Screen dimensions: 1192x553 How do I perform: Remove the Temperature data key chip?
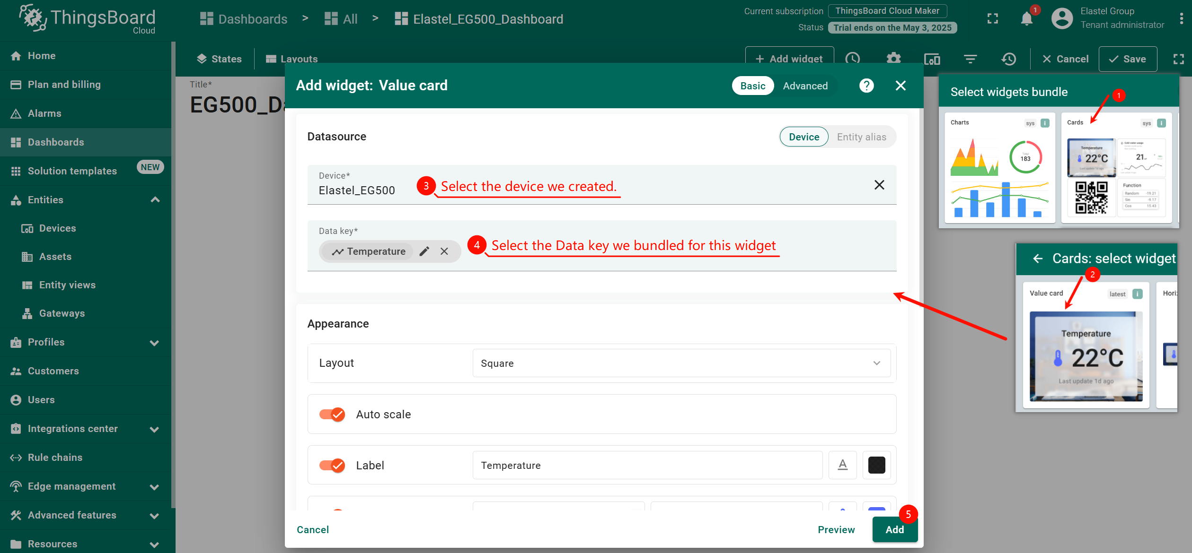(x=444, y=251)
